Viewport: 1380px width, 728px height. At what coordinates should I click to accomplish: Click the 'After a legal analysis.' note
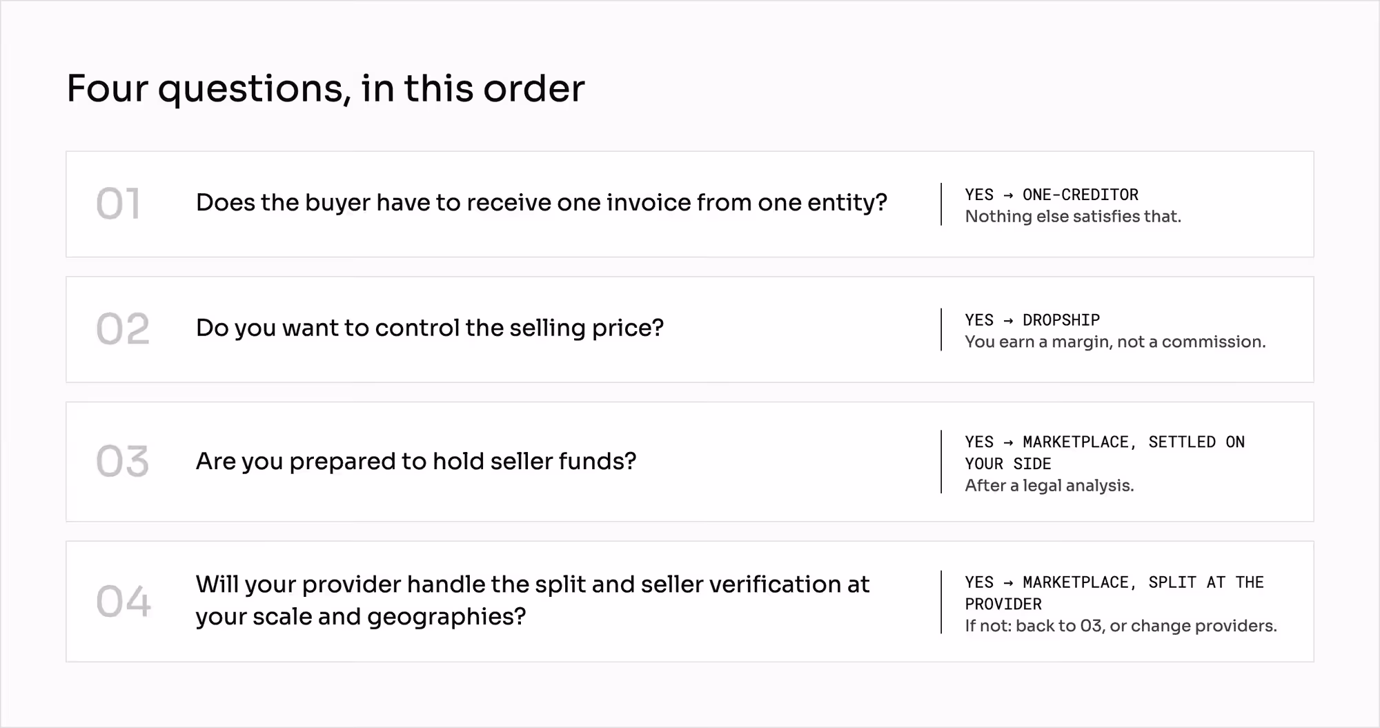pyautogui.click(x=1049, y=486)
